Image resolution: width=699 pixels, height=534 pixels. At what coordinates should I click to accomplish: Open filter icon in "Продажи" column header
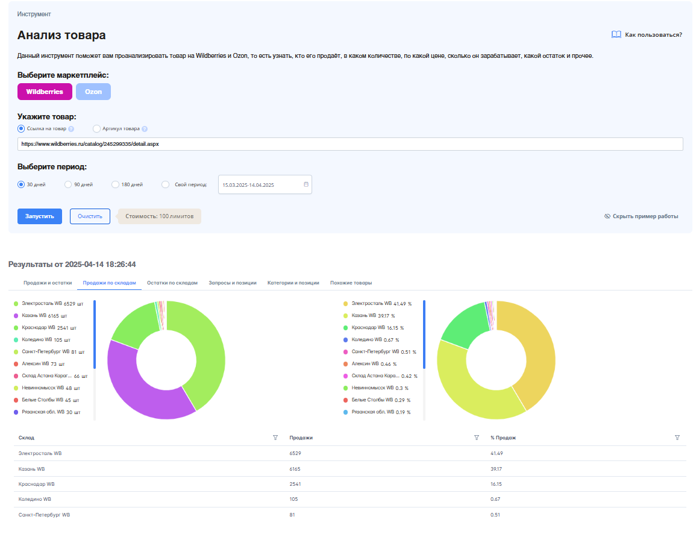coord(477,438)
